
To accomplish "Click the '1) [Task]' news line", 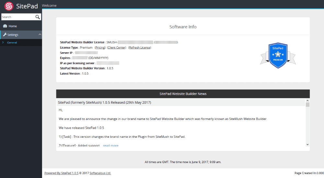I will 122,136.
